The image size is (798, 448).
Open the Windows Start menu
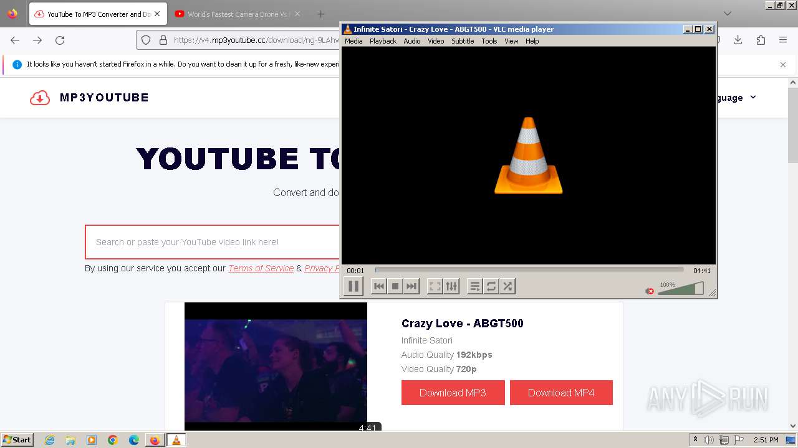[17, 440]
